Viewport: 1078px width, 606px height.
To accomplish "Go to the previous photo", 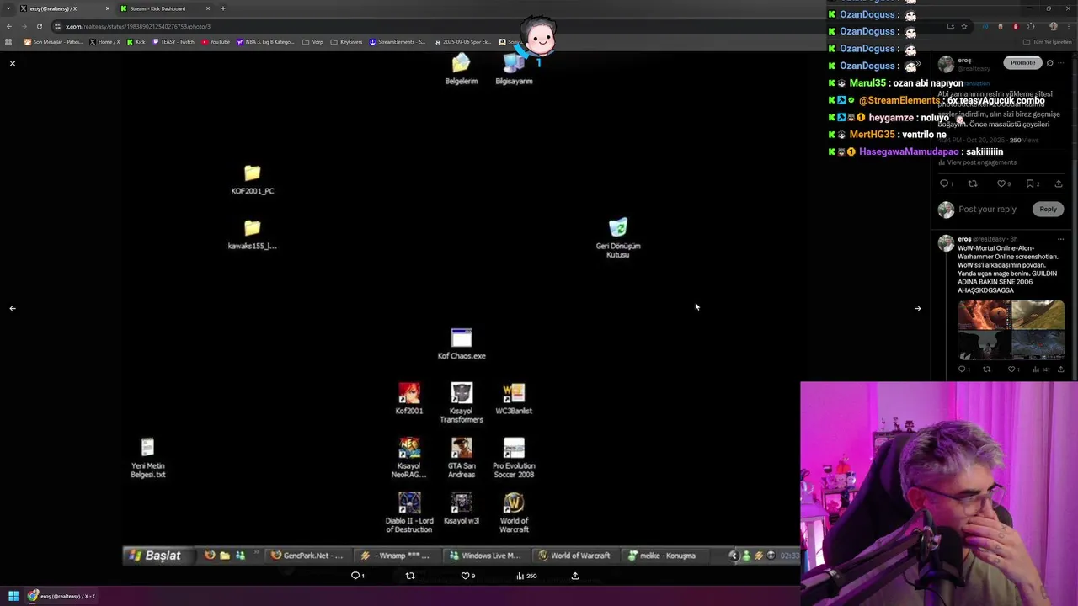I will pos(13,308).
